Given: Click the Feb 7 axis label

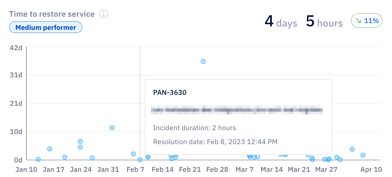Looking at the screenshot, I should click(x=135, y=169).
